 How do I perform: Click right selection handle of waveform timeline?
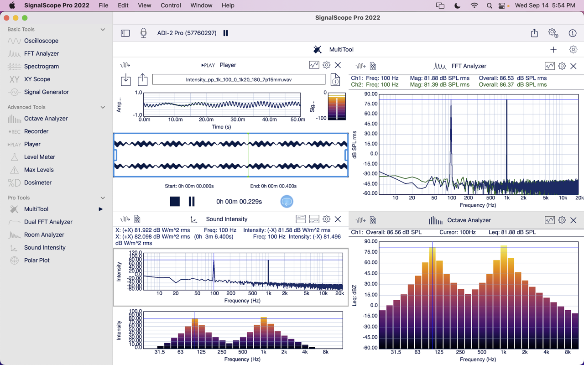[346, 155]
